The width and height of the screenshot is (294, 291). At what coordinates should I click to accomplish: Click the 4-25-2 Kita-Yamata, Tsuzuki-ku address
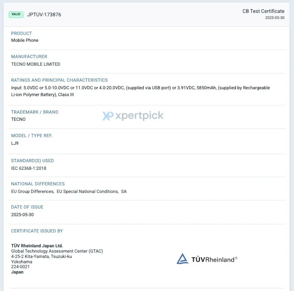tap(41, 256)
